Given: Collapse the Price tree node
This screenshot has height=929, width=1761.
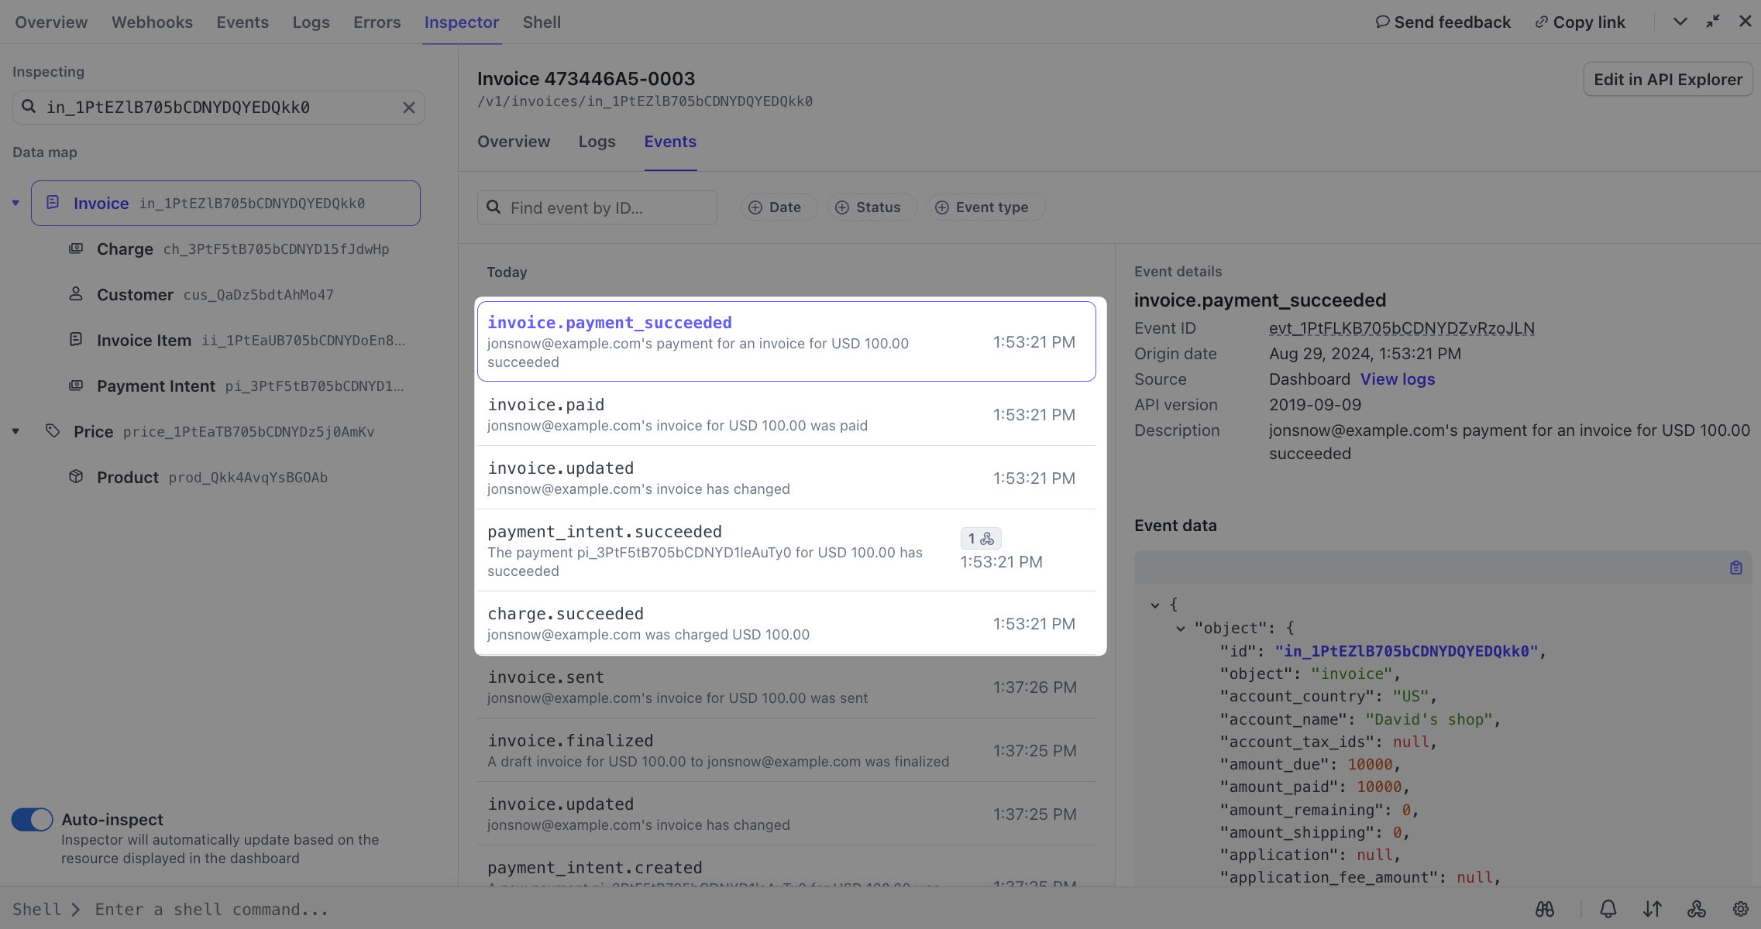Looking at the screenshot, I should 15,431.
